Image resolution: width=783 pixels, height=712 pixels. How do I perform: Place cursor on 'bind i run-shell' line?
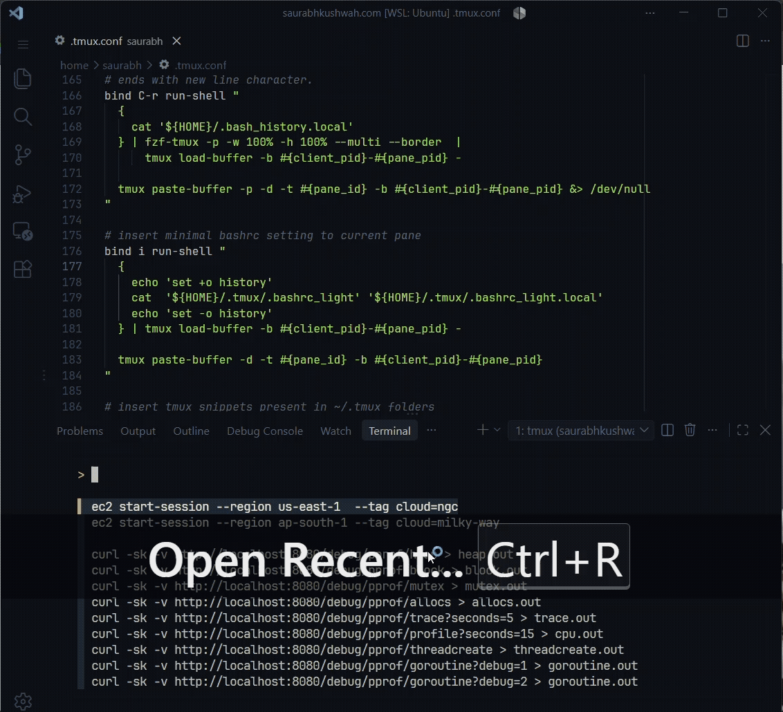pos(165,252)
